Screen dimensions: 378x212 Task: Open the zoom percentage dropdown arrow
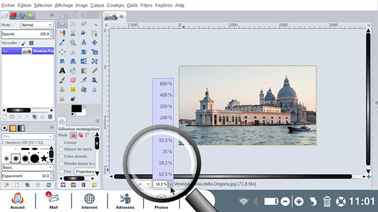[x=170, y=184]
